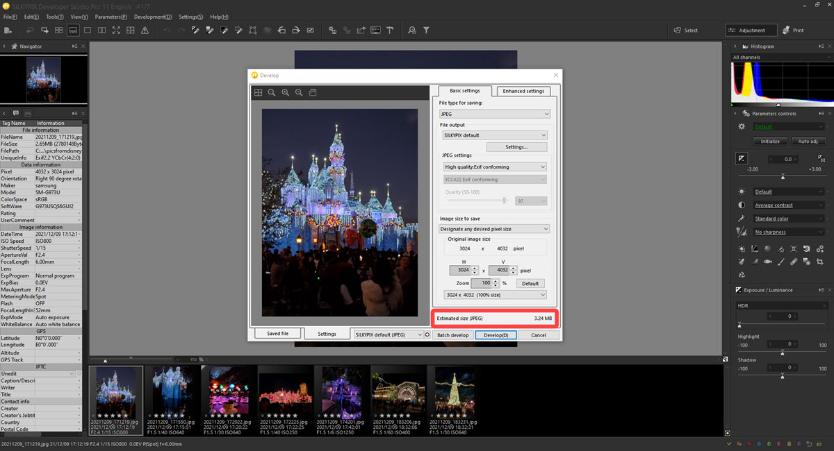
Task: Toggle the warning triangle display icon
Action: [x=145, y=31]
